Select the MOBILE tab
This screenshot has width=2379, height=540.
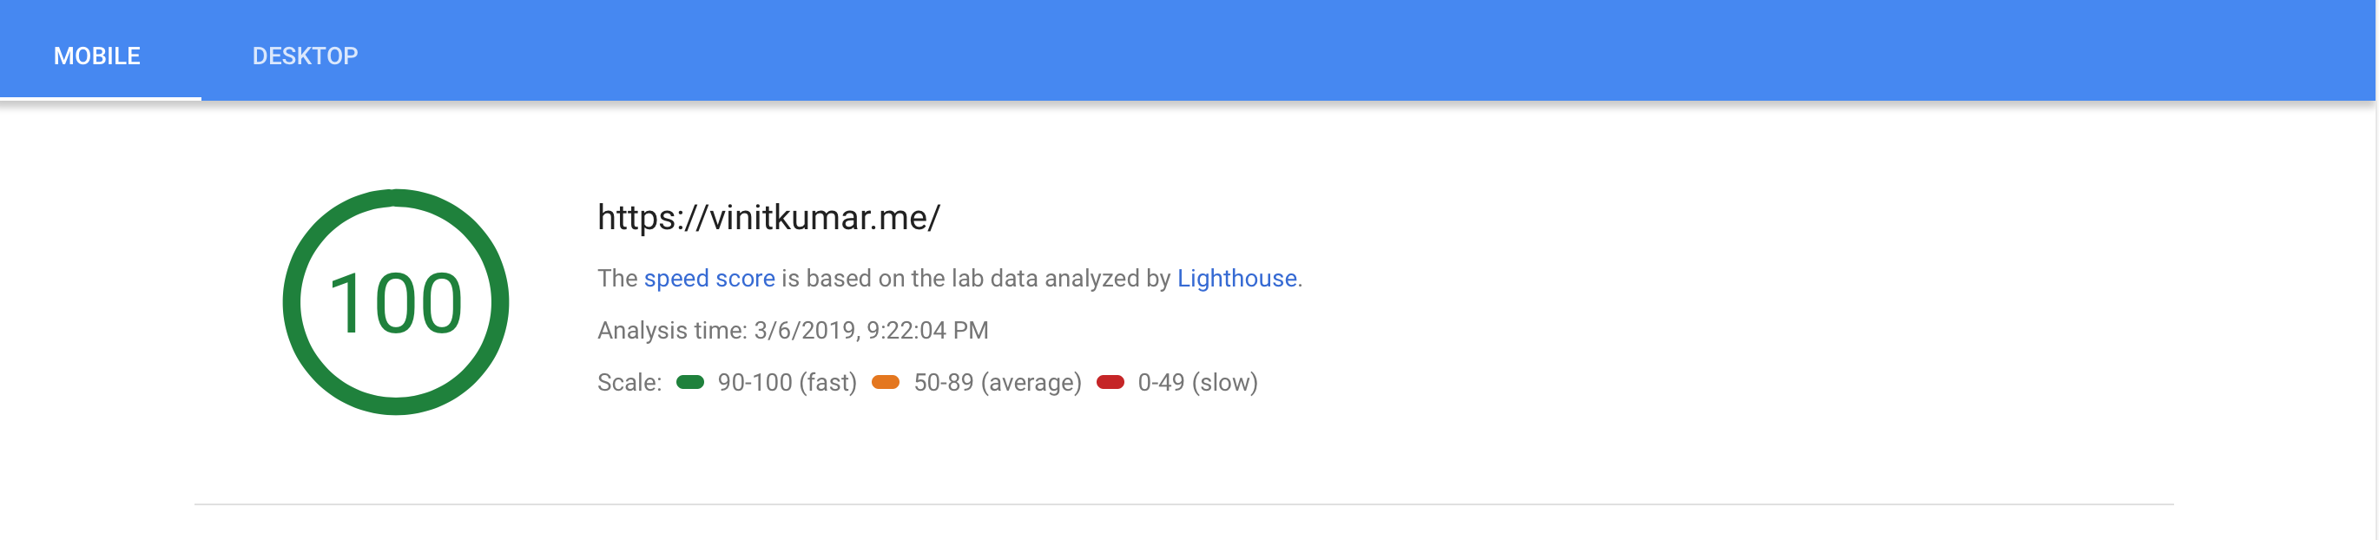(x=96, y=56)
